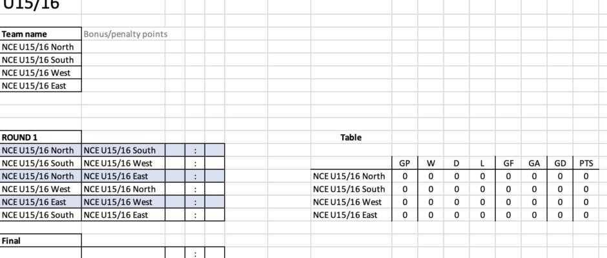The height and width of the screenshot is (258, 607).
Task: Click the Table title cell
Action: coord(351,137)
